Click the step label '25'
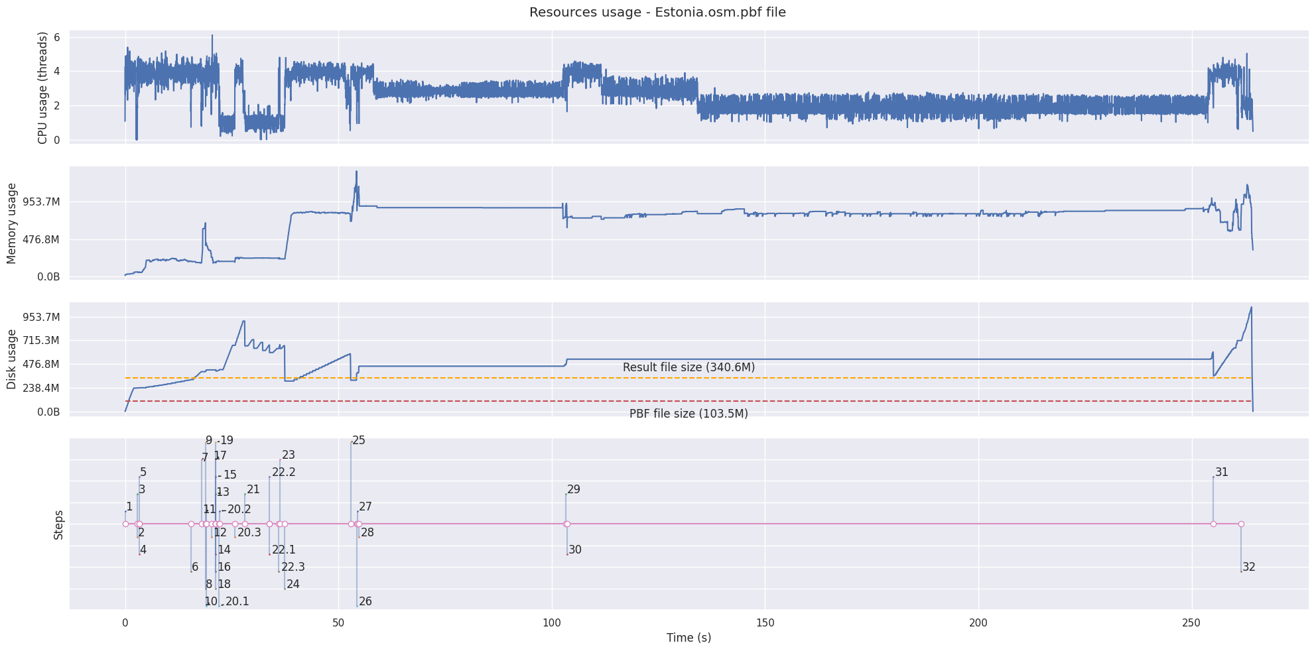 tap(359, 441)
